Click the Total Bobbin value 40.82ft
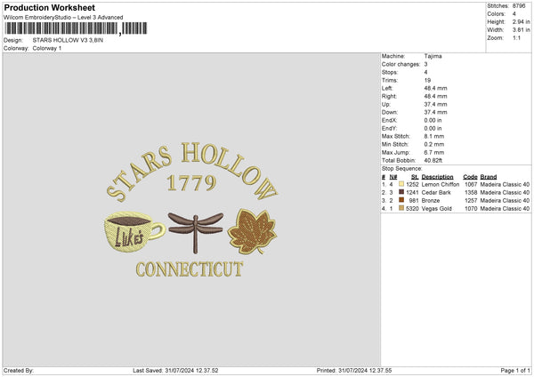The height and width of the screenshot is (377, 534). [433, 161]
